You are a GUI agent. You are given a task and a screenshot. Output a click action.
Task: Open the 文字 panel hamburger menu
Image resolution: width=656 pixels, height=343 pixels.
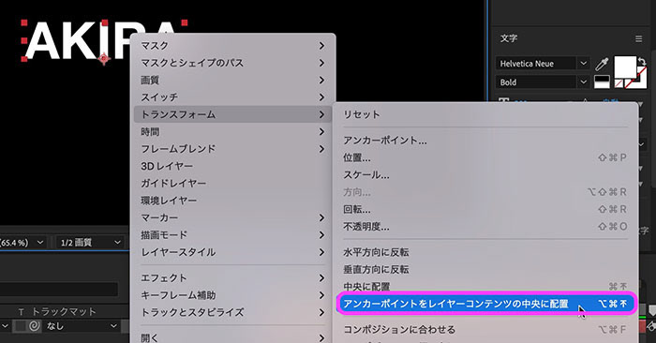tap(638, 38)
